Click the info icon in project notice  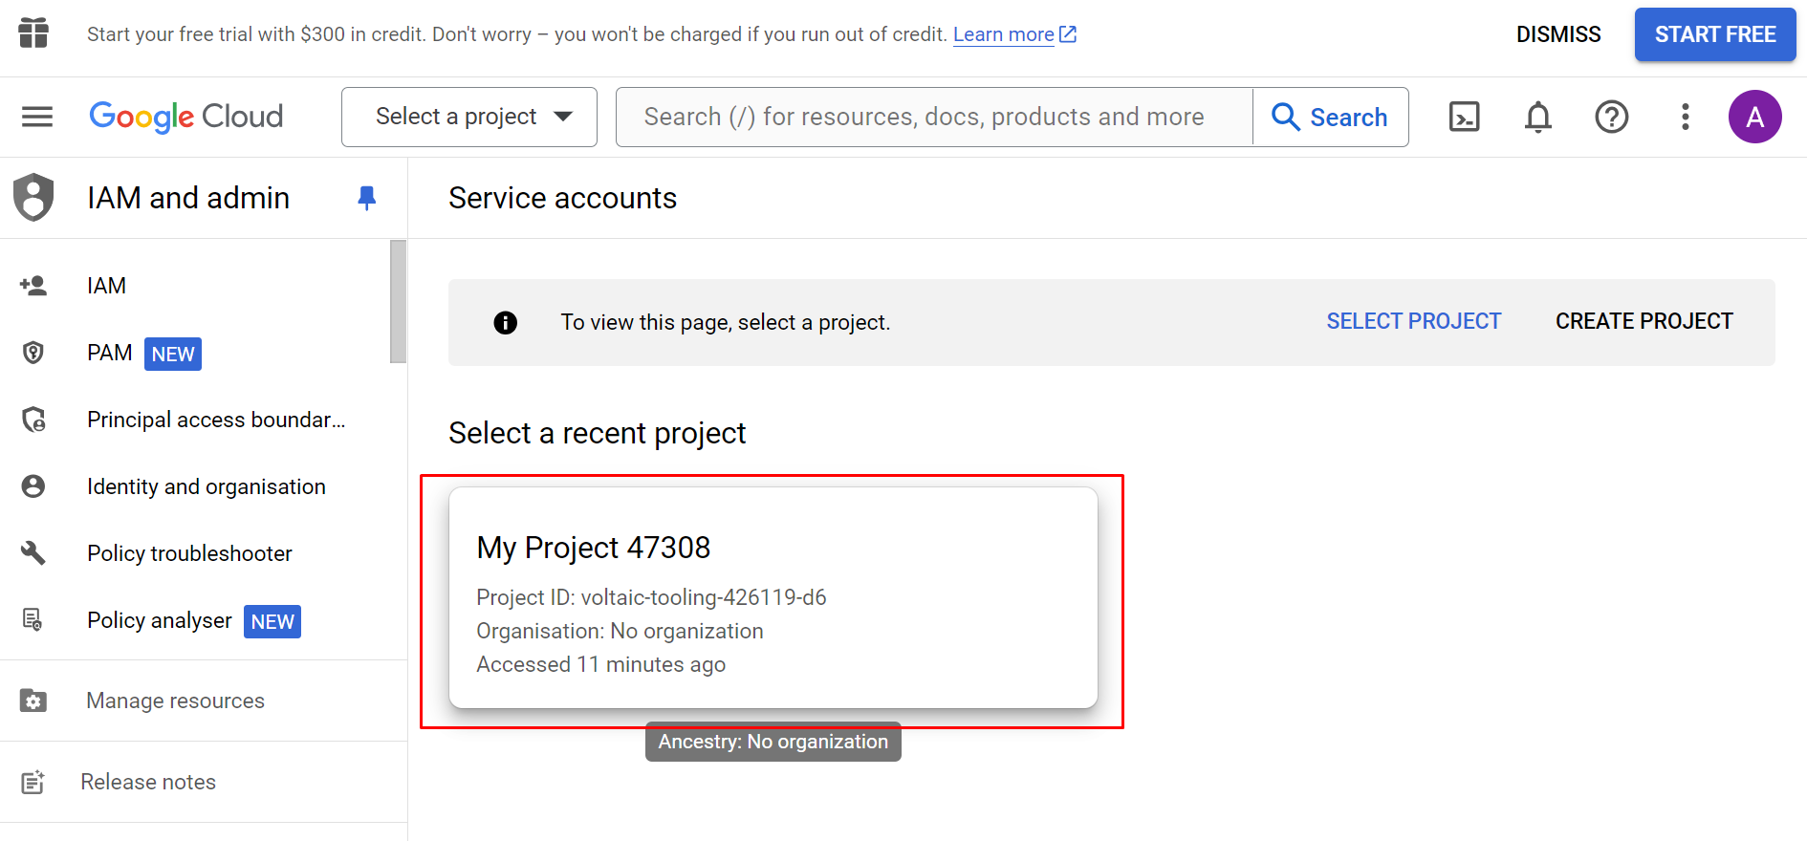pyautogui.click(x=505, y=322)
